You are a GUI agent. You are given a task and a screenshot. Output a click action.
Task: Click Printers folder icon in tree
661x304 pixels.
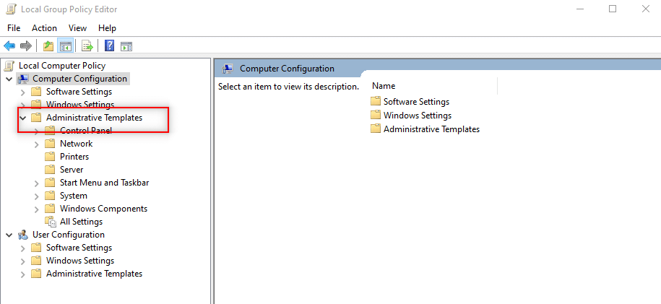50,157
